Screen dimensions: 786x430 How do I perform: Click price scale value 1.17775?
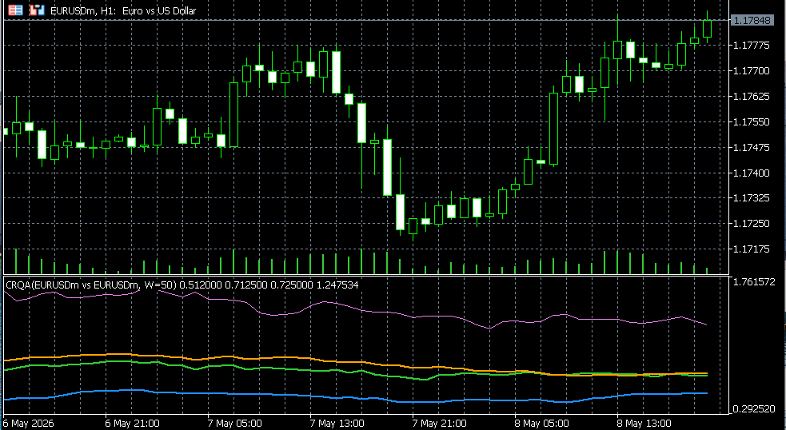[x=752, y=46]
